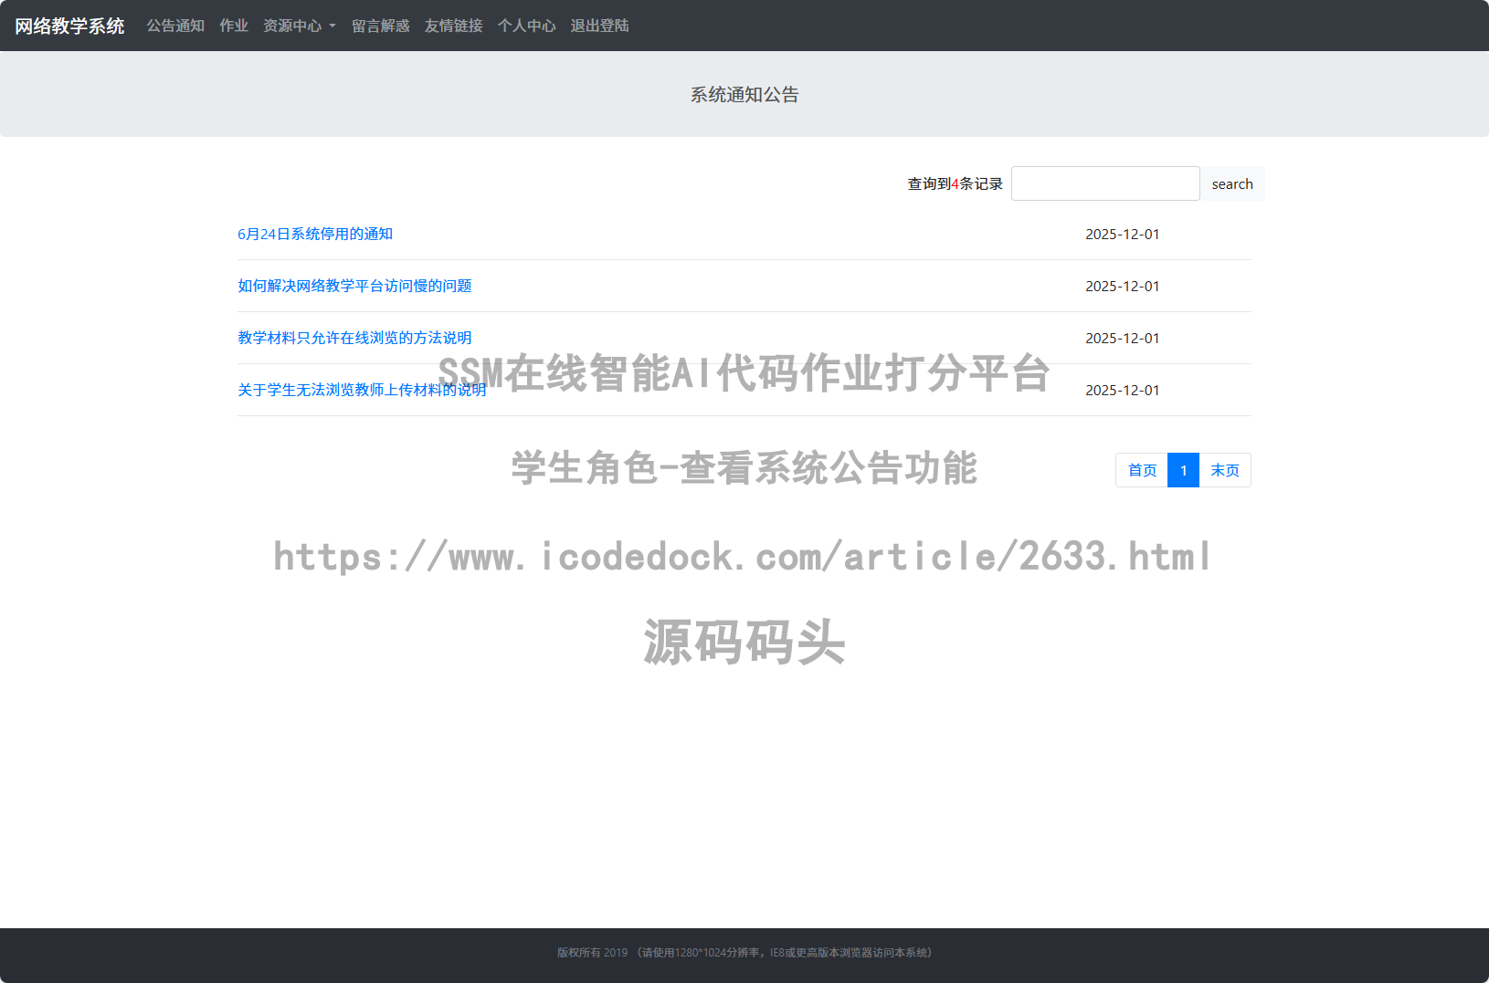The width and height of the screenshot is (1489, 983).
Task: Click 退出登陆 to log out
Action: [599, 26]
